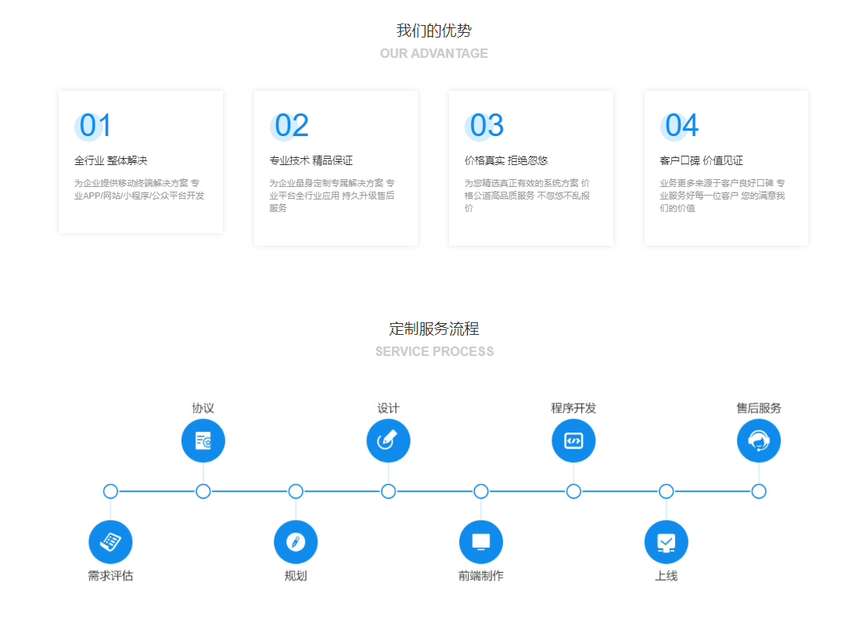
Task: Click the OUR ADVANTAGE subtitle
Action: click(x=433, y=53)
